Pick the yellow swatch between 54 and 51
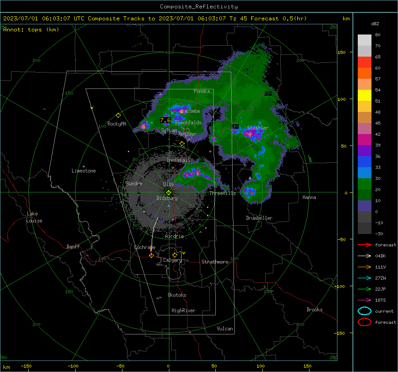This screenshot has width=398, height=372. tap(364, 96)
